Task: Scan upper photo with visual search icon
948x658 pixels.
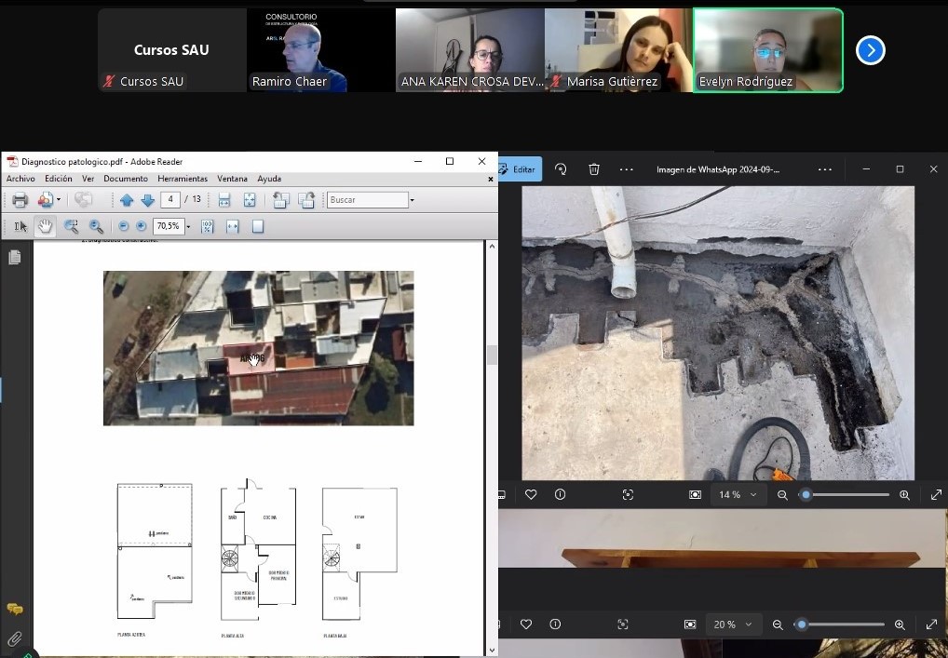Action: coord(628,495)
